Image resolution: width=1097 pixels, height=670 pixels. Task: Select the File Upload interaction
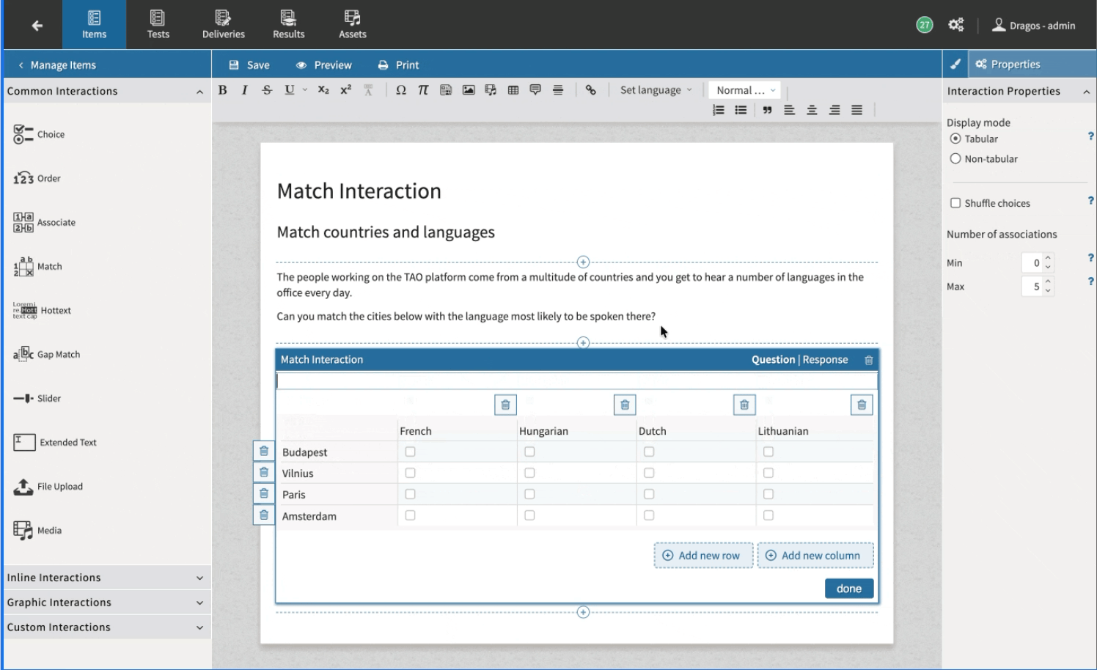(48, 486)
